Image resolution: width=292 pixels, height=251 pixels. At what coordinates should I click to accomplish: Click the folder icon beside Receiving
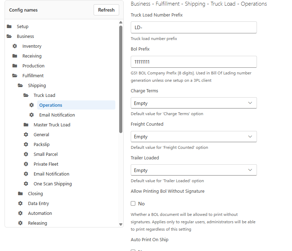(x=15, y=56)
